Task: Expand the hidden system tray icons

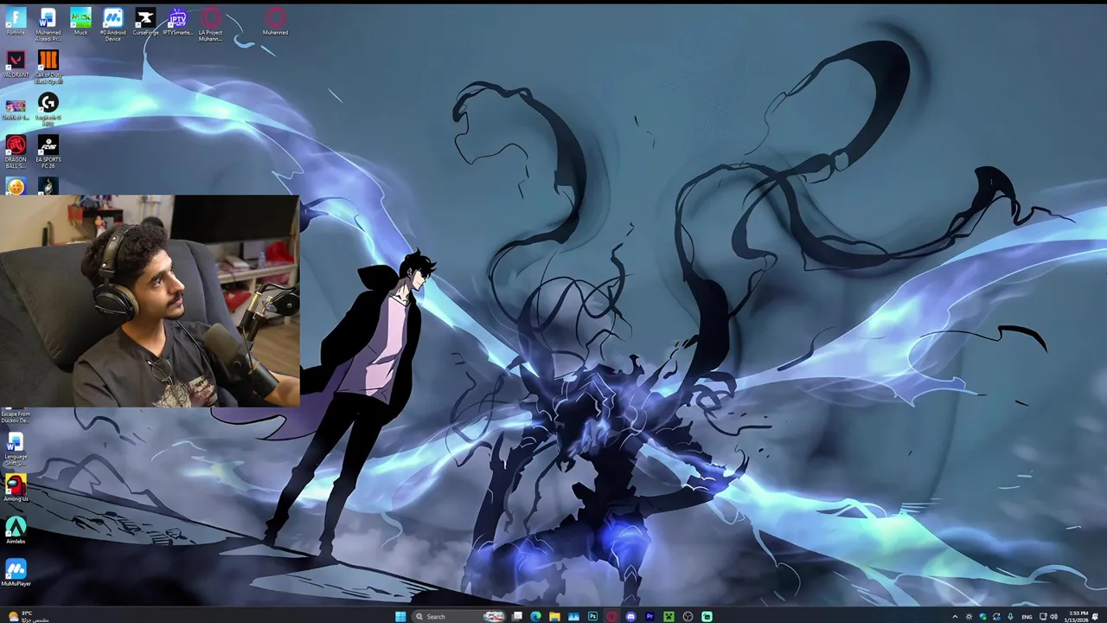Action: pyautogui.click(x=955, y=617)
